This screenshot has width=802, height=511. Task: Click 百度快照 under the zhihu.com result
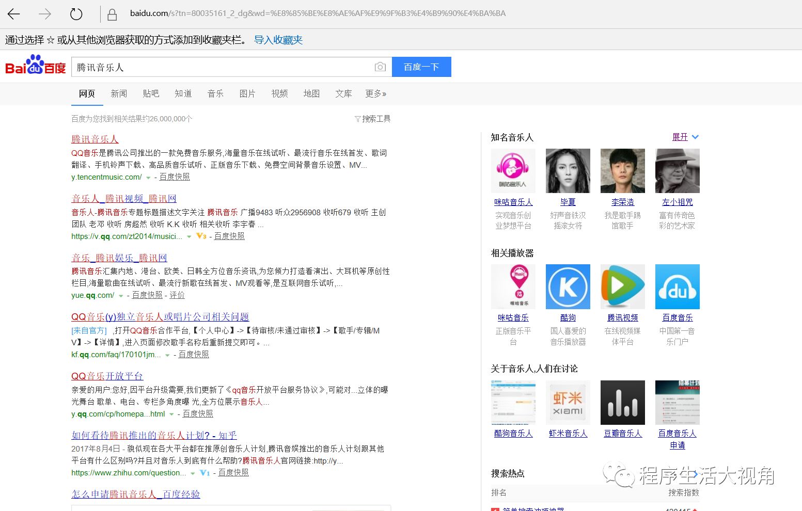[233, 473]
